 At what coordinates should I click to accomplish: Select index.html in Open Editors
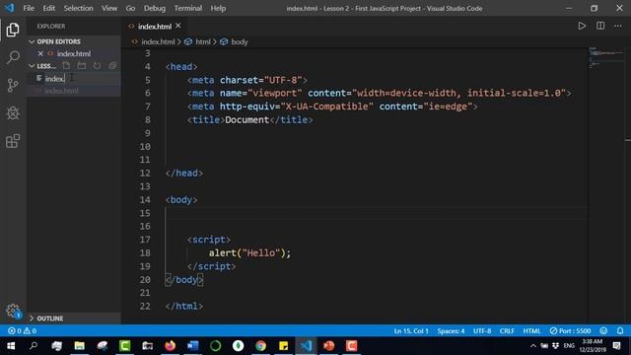click(74, 53)
